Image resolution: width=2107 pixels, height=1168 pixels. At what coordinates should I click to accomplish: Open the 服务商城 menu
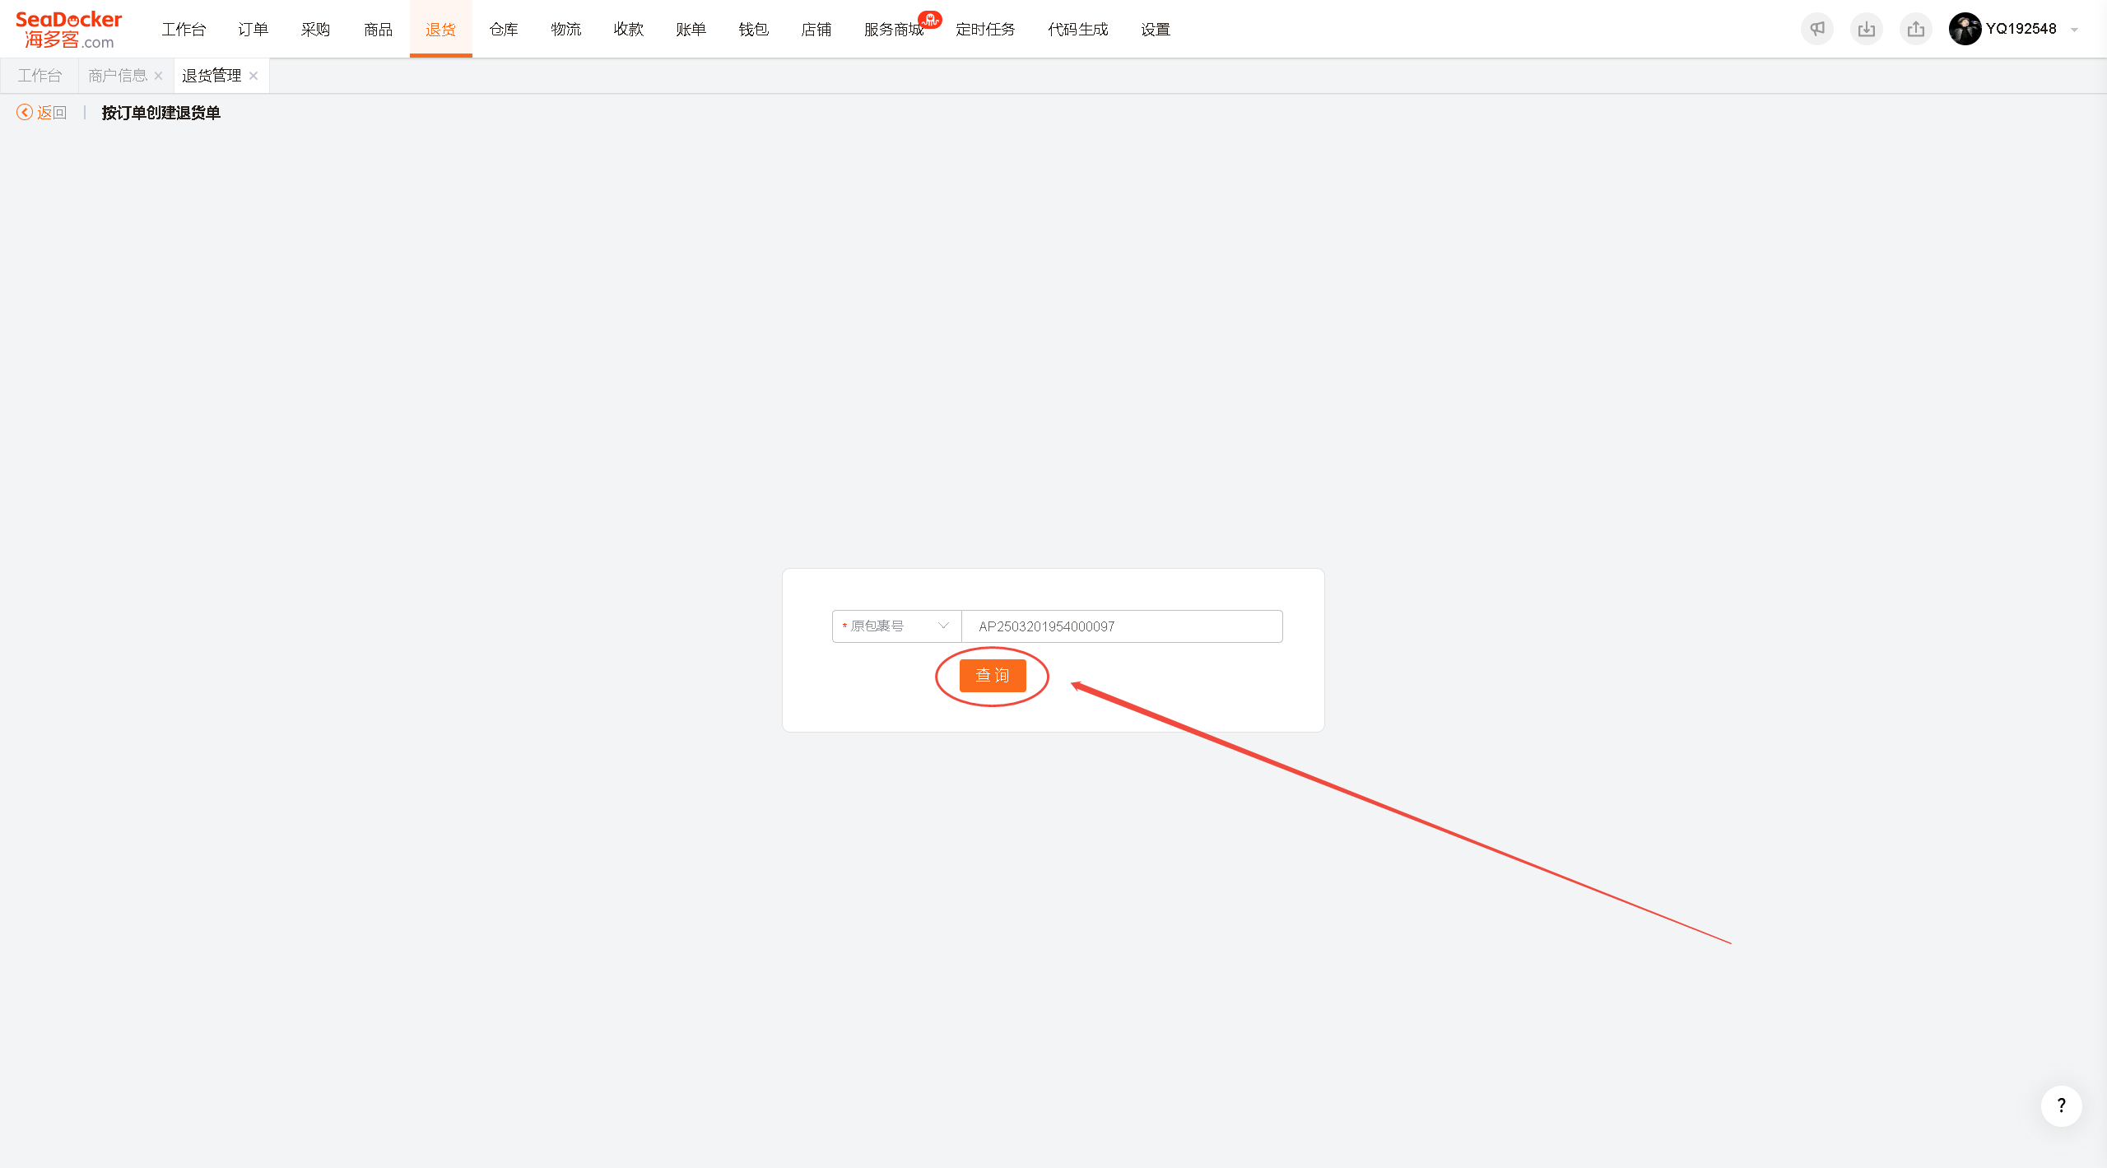(x=894, y=30)
